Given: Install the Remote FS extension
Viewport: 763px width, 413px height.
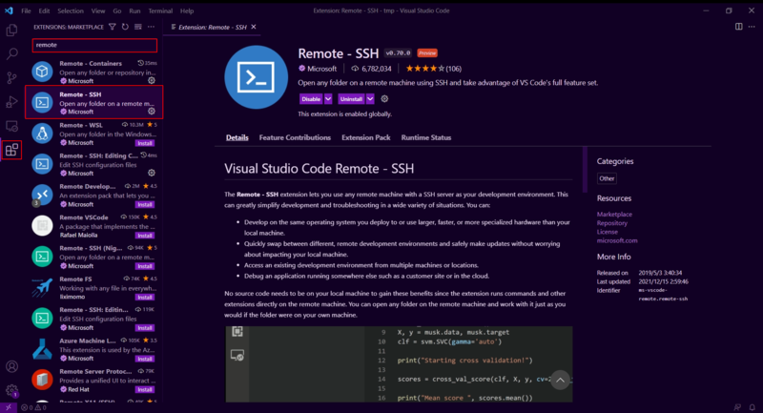Looking at the screenshot, I should [x=145, y=297].
